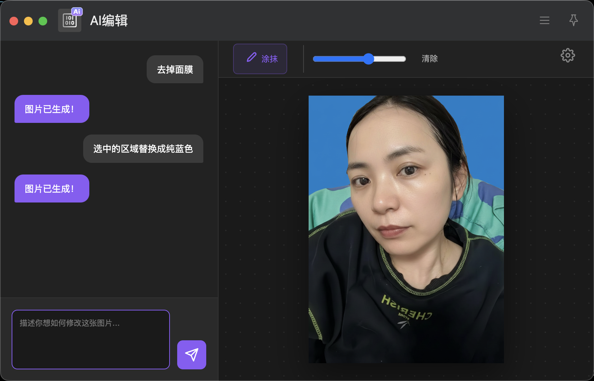Click the brush size slider handle

[369, 59]
